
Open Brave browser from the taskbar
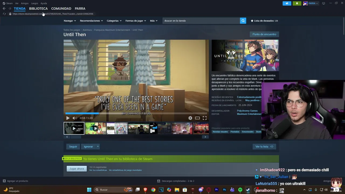pyautogui.click(x=146, y=190)
